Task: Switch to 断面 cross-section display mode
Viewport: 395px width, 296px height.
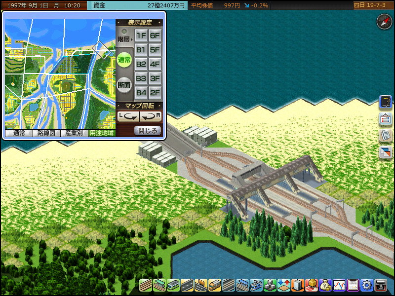Action: [x=124, y=85]
